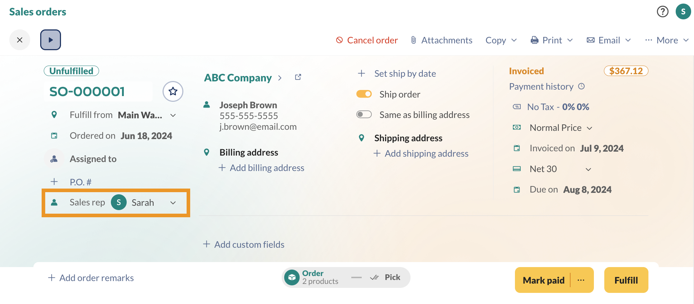This screenshot has height=304, width=694.
Task: Click the Fulfill button
Action: 626,280
